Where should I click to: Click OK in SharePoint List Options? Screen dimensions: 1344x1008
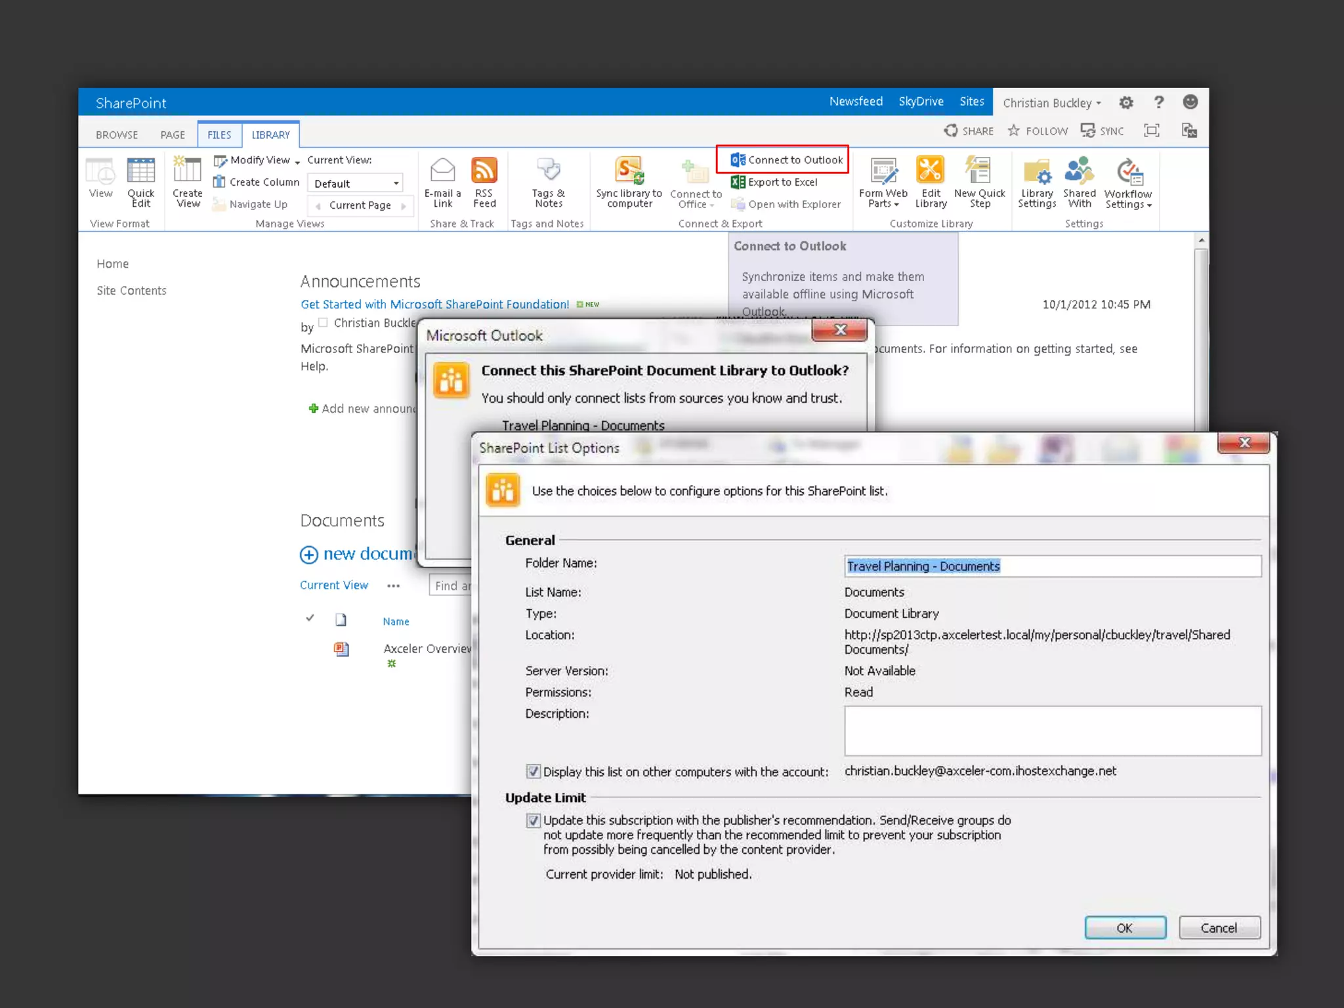(x=1125, y=928)
